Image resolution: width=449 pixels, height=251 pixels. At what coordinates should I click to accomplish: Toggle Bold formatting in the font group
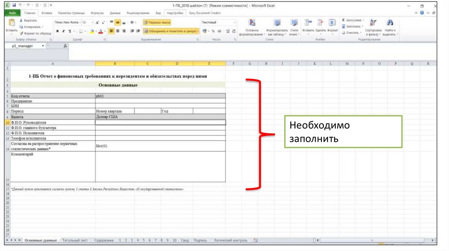[x=57, y=31]
